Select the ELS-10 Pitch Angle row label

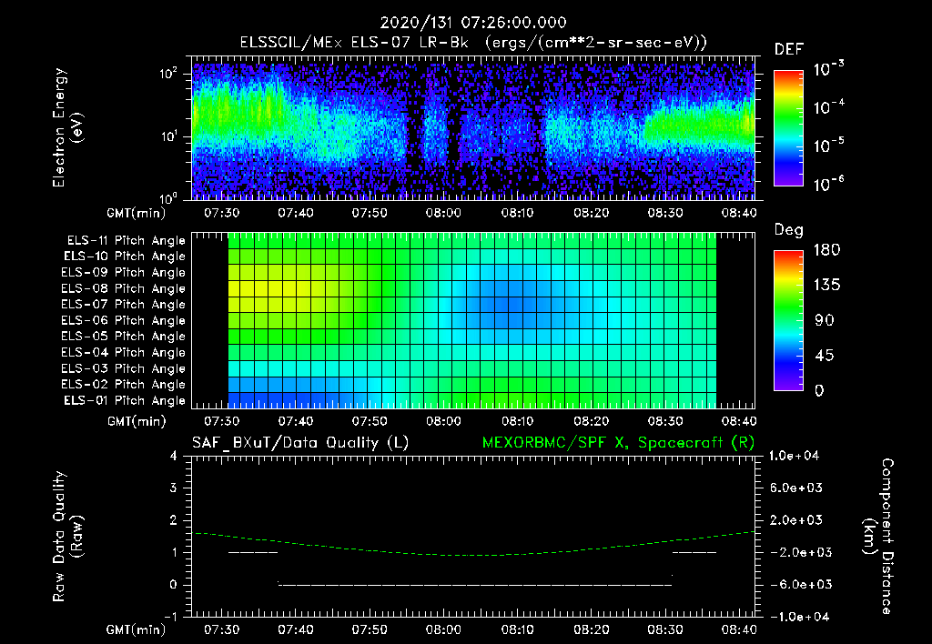coord(125,257)
